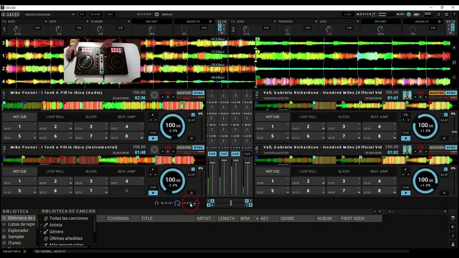This screenshot has height=258, width=459.
Task: Increase library zoom with the plus icon
Action: click(380, 211)
